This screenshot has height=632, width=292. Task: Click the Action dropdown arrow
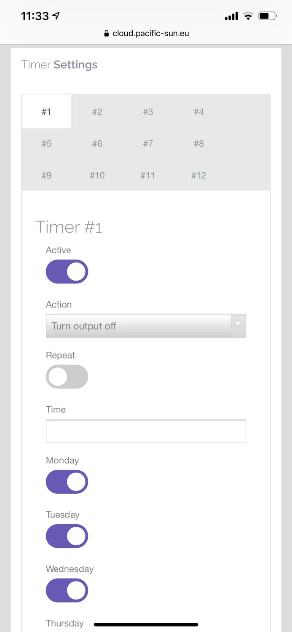238,325
